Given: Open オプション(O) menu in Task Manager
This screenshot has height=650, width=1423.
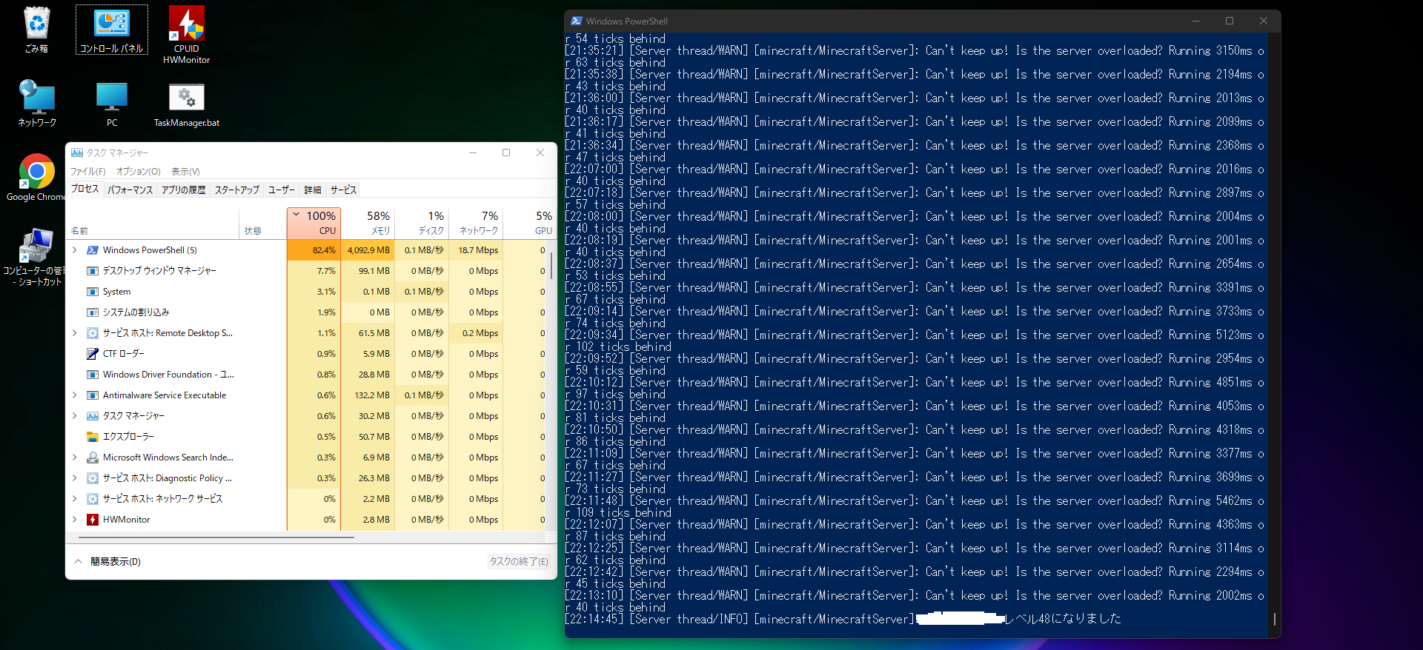Looking at the screenshot, I should [x=138, y=172].
